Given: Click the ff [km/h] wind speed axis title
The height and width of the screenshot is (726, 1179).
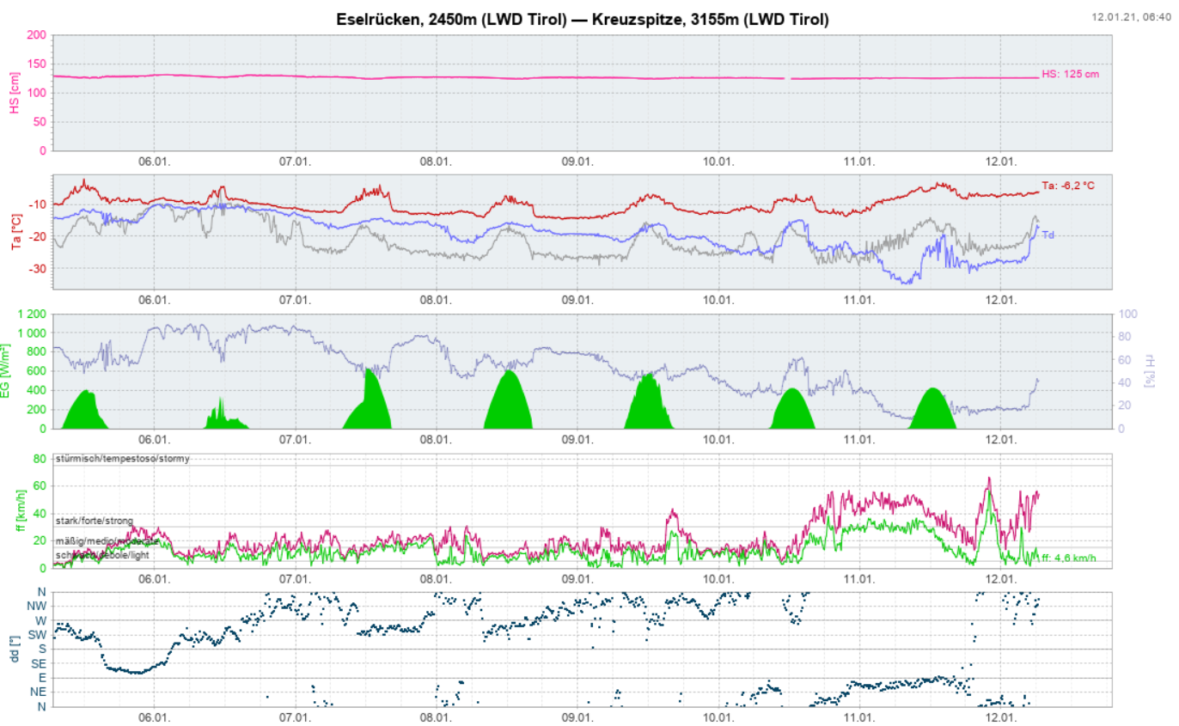Looking at the screenshot, I should tap(21, 509).
